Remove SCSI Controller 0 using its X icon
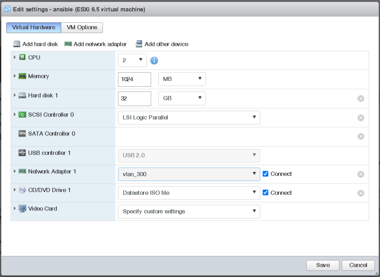This screenshot has height=277, width=380. [x=361, y=118]
